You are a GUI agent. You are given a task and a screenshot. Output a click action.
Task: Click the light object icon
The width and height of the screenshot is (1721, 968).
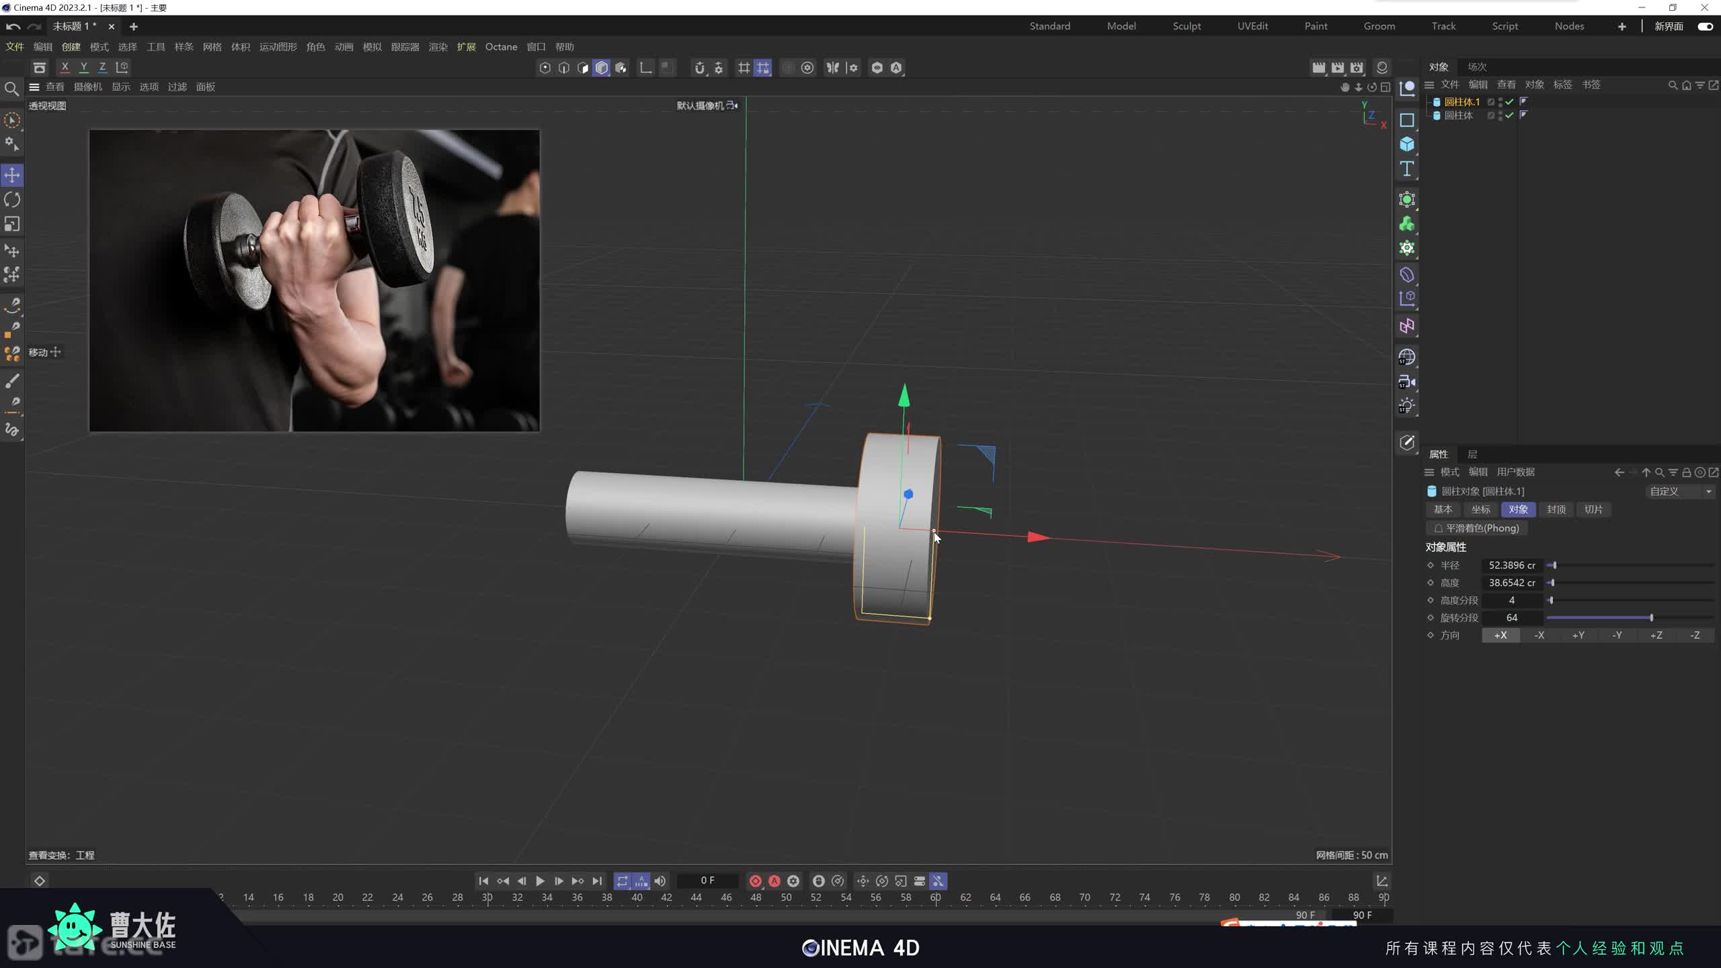(x=1406, y=406)
